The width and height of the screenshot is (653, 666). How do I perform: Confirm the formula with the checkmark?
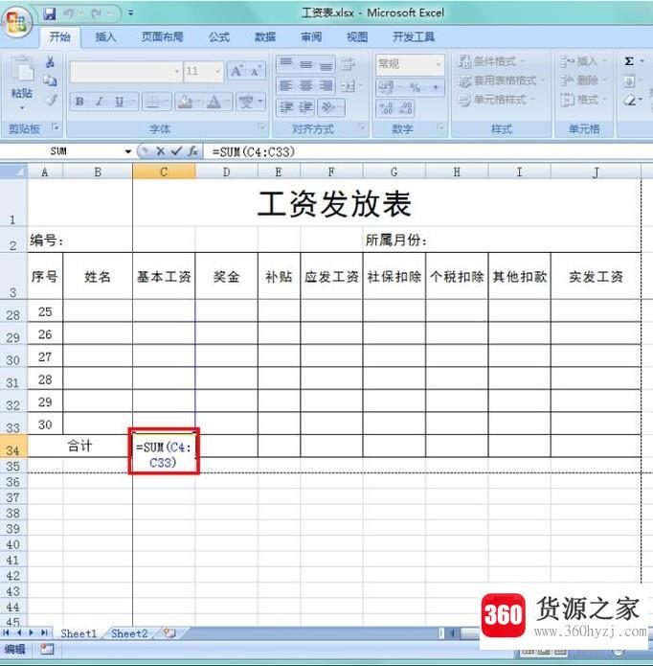click(176, 151)
